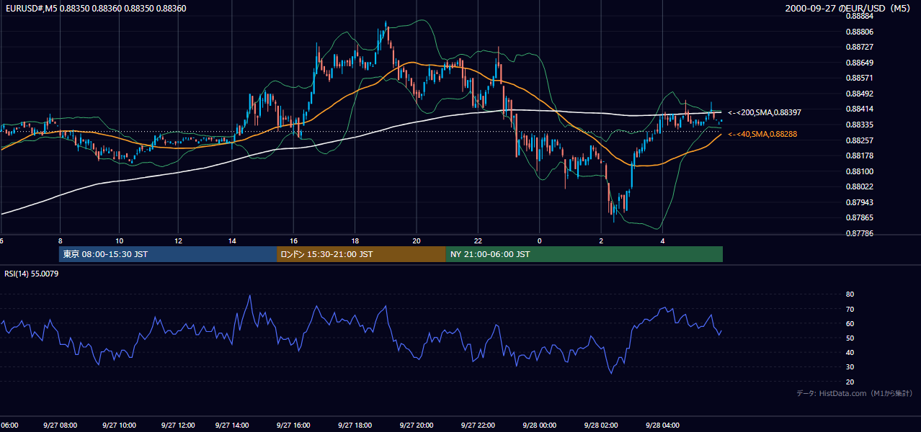Viewport: 921px width, 432px height.
Task: Click price axis value 0.88806
Action: [x=858, y=32]
